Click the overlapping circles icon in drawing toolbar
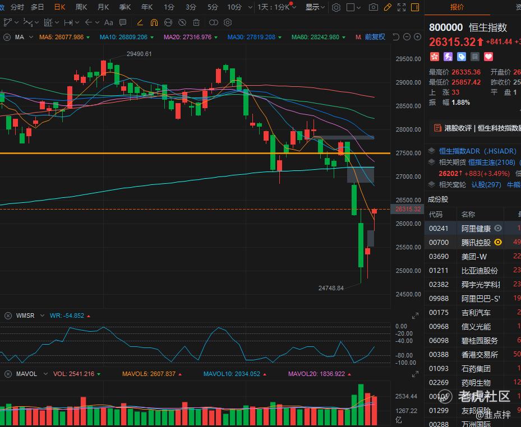This screenshot has height=427, width=521. point(213,22)
